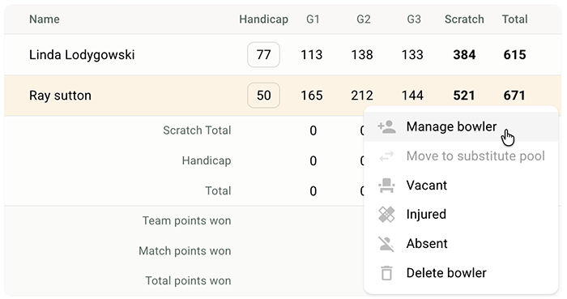Viewport: 567px width, 299px height.
Task: Click the Vacant seat icon
Action: (x=386, y=186)
